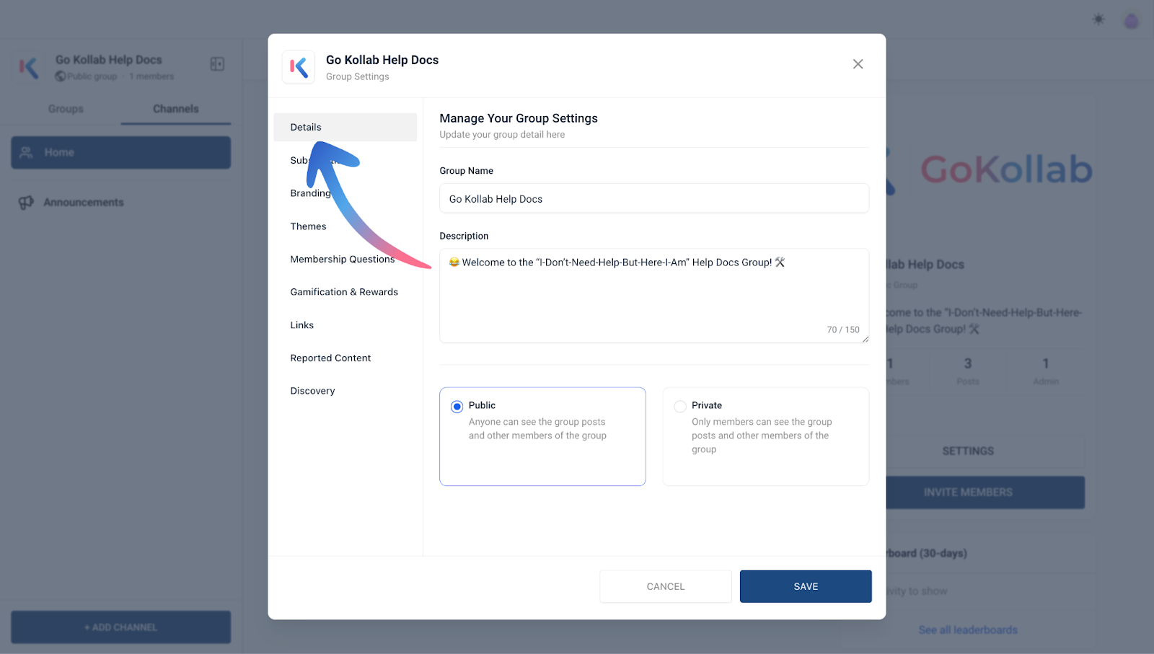Open the Links settings section
This screenshot has height=654, width=1154.
click(x=302, y=325)
